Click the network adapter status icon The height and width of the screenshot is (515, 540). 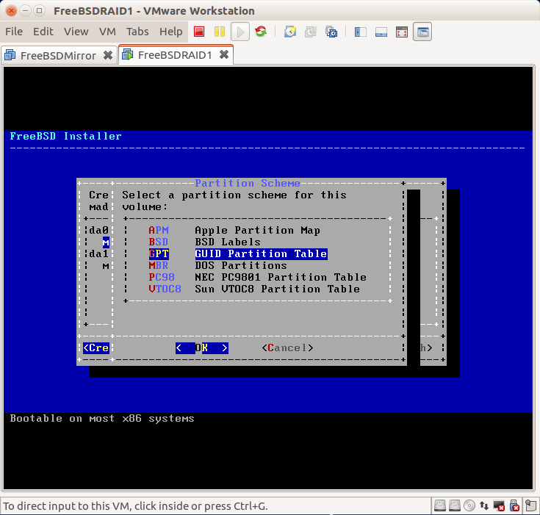484,505
